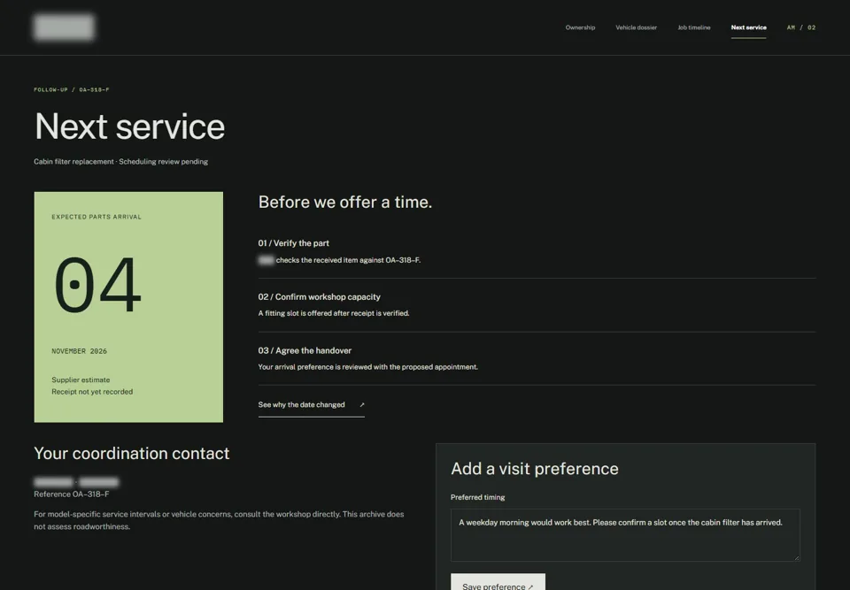The height and width of the screenshot is (590, 850).
Task: Click the 'Next service' page title
Action: [x=129, y=126]
